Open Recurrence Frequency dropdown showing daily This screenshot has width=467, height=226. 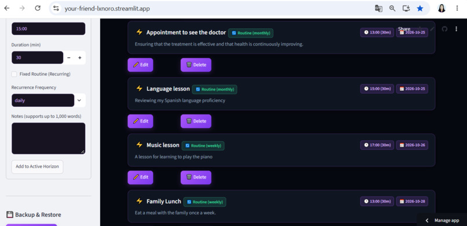coord(49,101)
